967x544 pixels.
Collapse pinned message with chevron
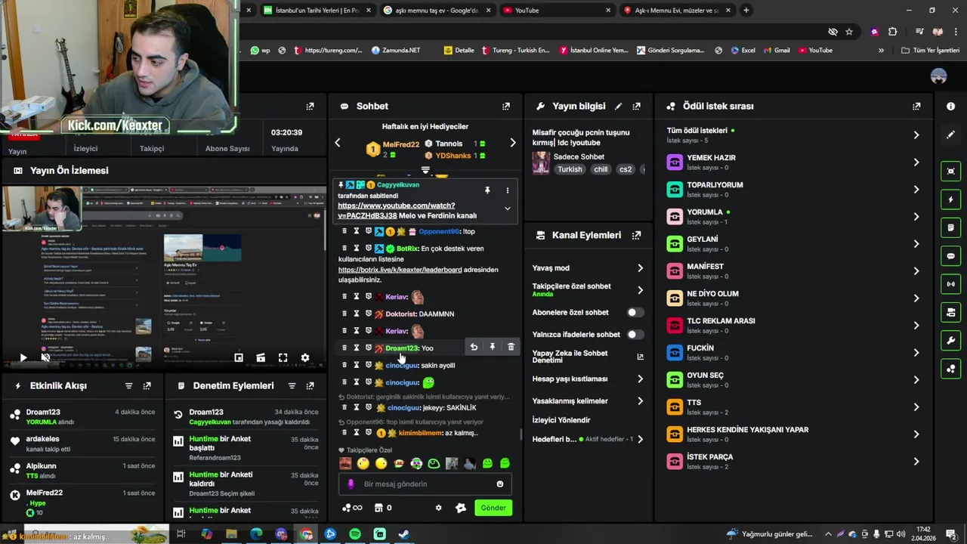pos(507,209)
